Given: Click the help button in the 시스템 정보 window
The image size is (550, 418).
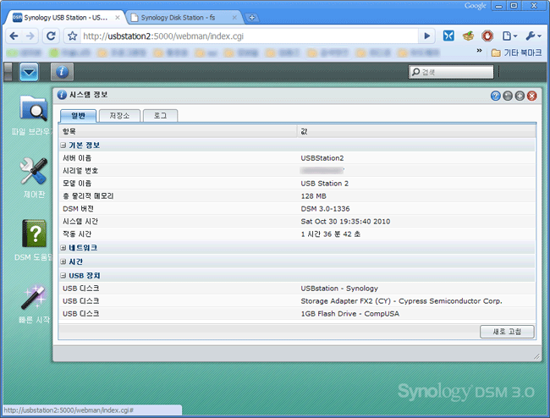Looking at the screenshot, I should point(495,96).
